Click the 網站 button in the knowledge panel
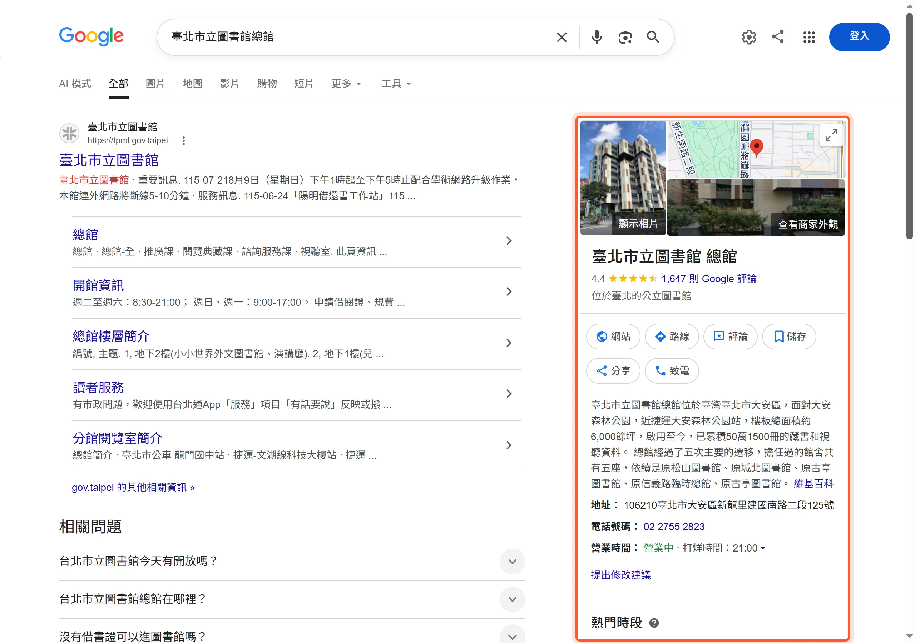Image resolution: width=915 pixels, height=643 pixels. point(613,337)
